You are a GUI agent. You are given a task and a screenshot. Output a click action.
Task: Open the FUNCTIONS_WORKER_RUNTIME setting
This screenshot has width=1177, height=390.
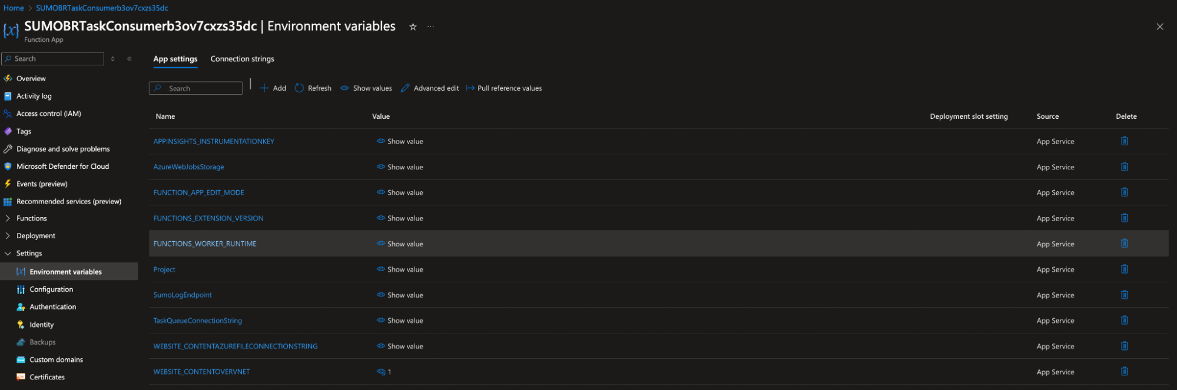(x=205, y=244)
